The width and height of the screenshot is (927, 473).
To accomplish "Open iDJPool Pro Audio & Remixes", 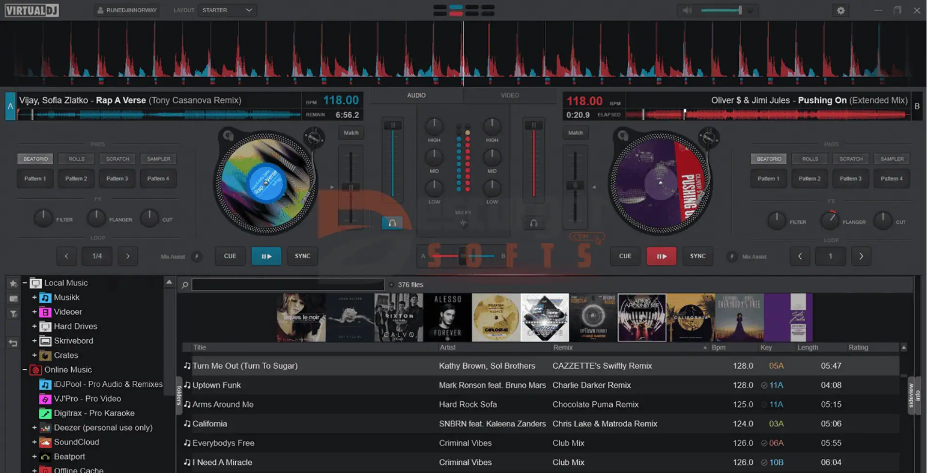I will pos(101,384).
